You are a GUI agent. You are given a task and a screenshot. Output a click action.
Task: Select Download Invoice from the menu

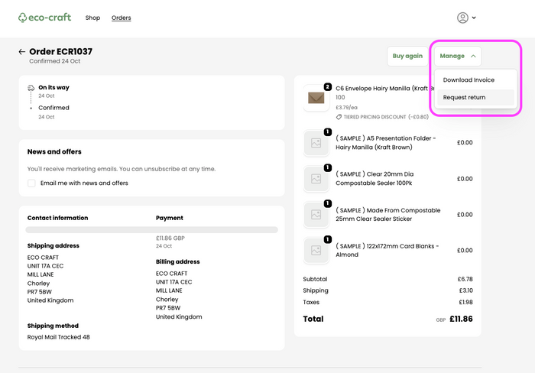click(469, 80)
